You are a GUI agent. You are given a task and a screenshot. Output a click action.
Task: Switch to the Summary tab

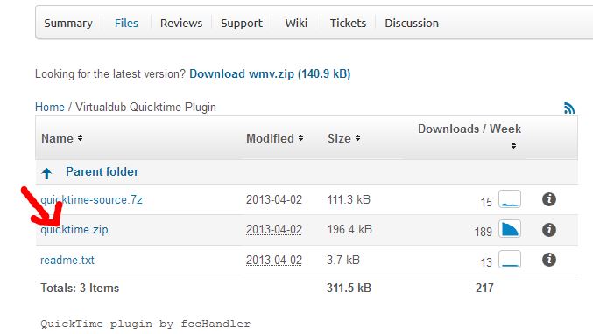coord(68,23)
